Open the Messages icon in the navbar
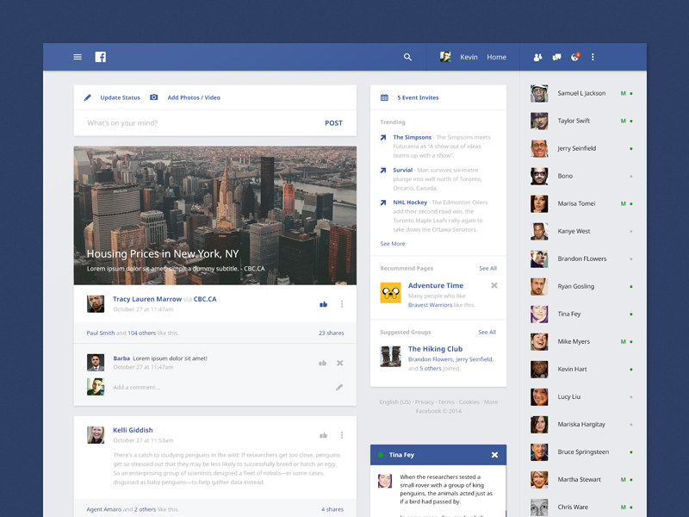This screenshot has height=517, width=689. tap(556, 56)
